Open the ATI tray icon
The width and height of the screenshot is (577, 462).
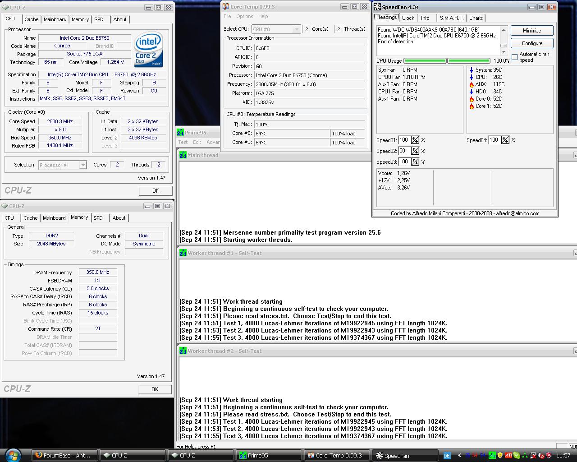[508, 455]
